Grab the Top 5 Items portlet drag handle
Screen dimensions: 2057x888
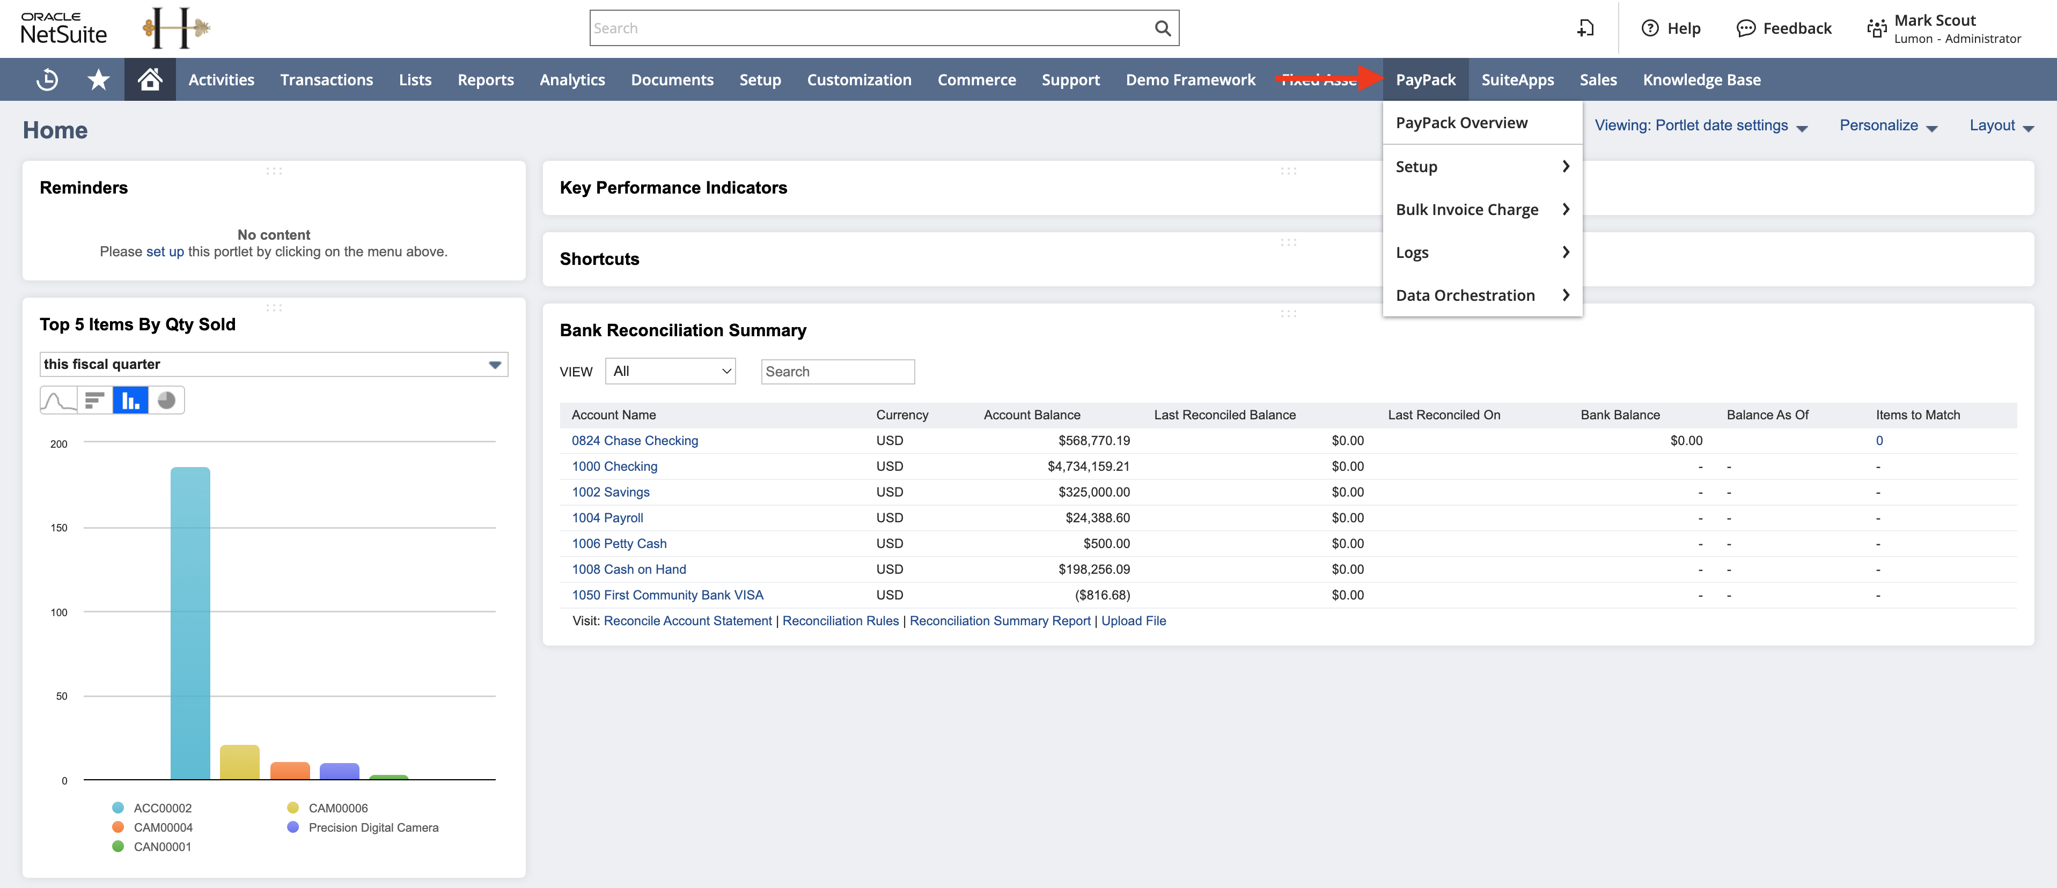(274, 307)
